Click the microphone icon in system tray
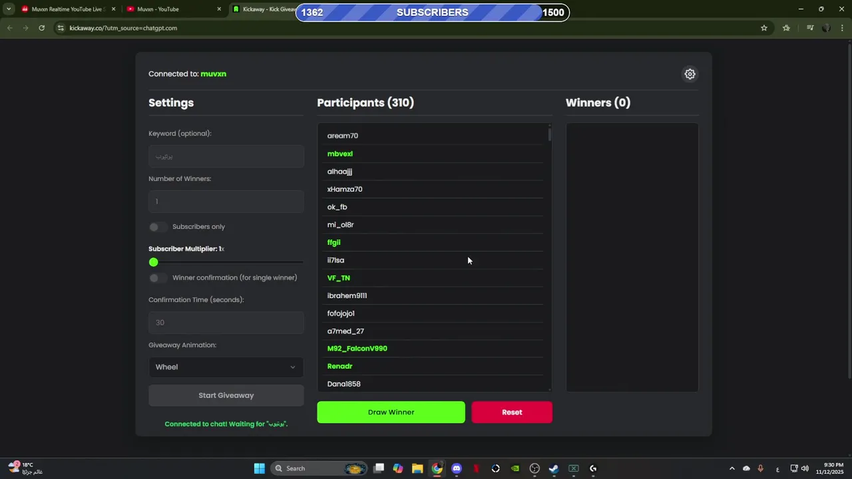Viewport: 852px width, 479px height. click(760, 468)
